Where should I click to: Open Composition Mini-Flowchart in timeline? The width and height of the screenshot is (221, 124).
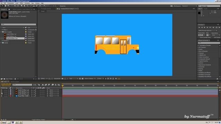coord(35,85)
